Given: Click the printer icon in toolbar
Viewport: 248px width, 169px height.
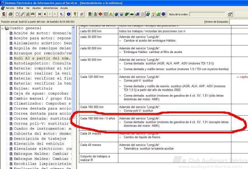Looking at the screenshot, I should 11,14.
